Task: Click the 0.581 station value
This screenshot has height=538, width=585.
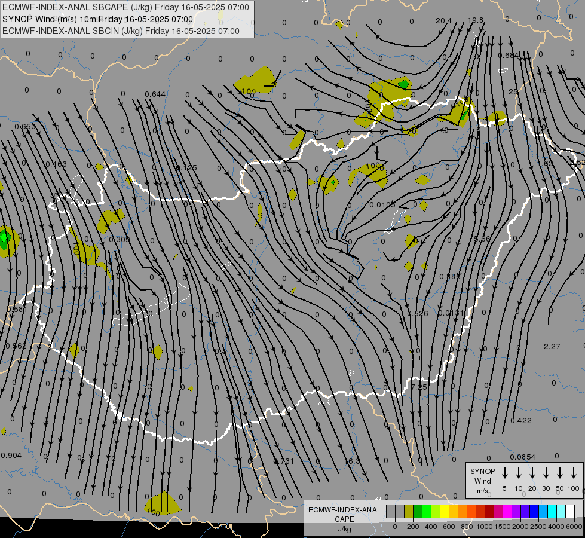Action: tap(17, 310)
